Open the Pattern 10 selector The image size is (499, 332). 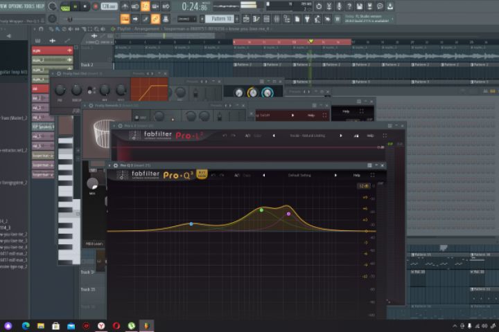click(219, 19)
